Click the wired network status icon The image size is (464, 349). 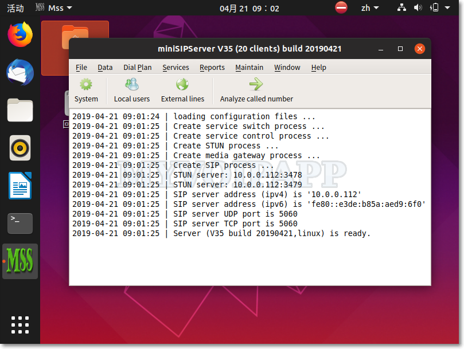point(401,7)
